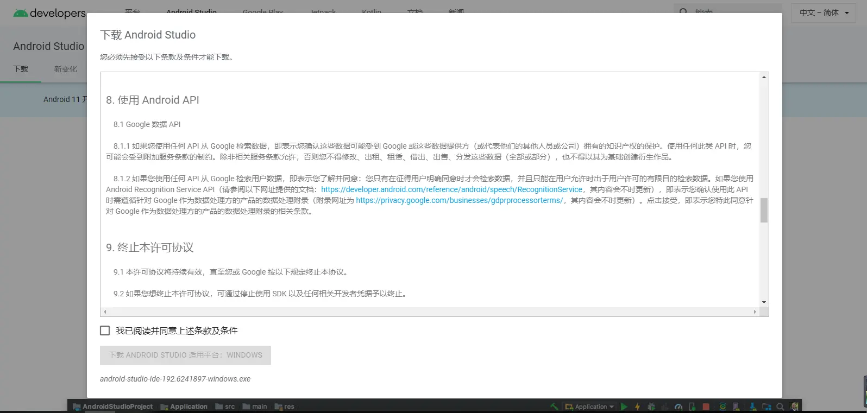The height and width of the screenshot is (413, 867).
Task: Click the Run with Coverage icon
Action: coord(665,406)
